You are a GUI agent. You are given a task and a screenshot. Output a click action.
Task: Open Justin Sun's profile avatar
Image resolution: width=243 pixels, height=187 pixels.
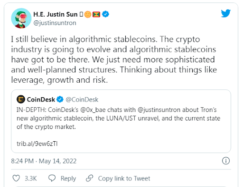(21, 18)
